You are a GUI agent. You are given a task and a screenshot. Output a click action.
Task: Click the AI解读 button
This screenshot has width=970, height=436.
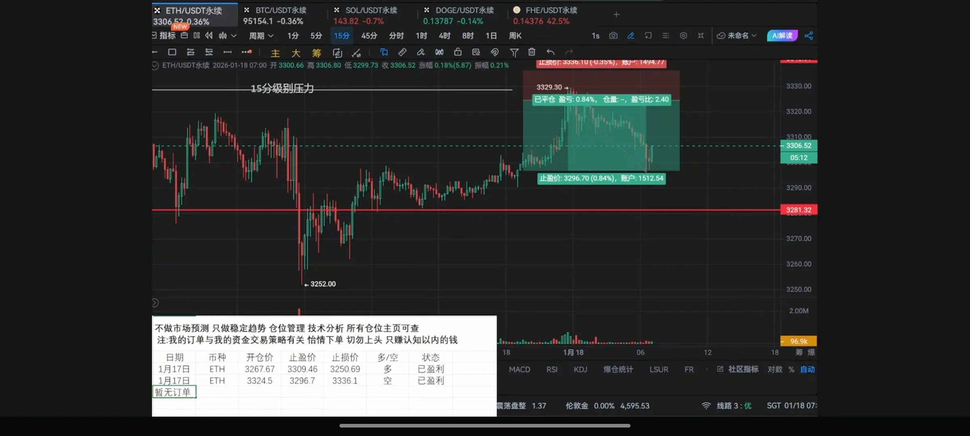tap(782, 36)
